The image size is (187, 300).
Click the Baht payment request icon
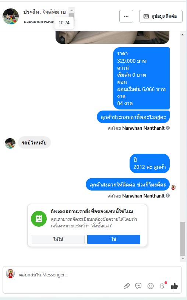pos(162,286)
